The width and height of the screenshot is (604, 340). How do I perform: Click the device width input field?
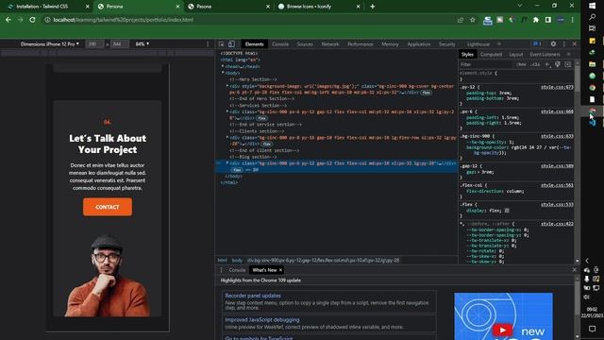click(94, 44)
